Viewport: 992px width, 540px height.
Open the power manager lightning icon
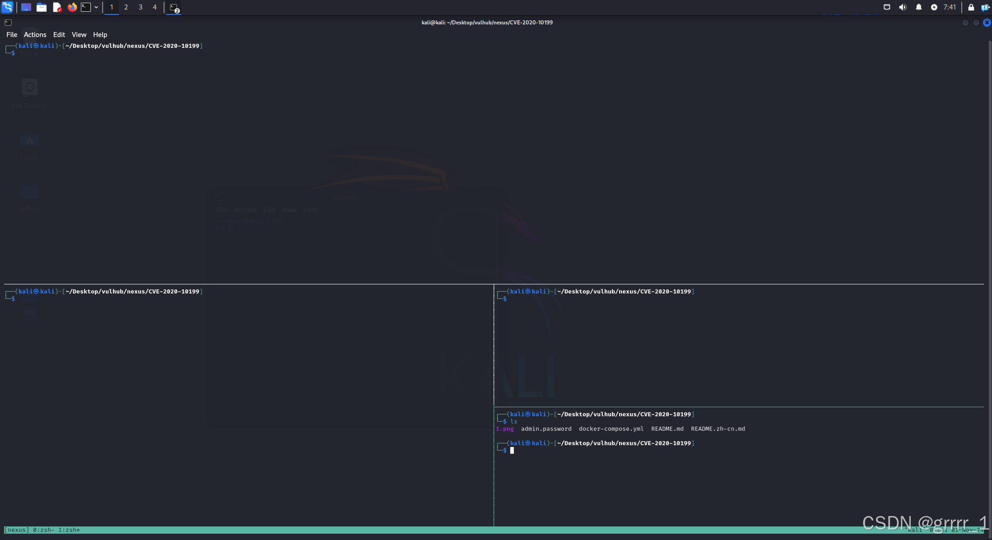(x=934, y=7)
